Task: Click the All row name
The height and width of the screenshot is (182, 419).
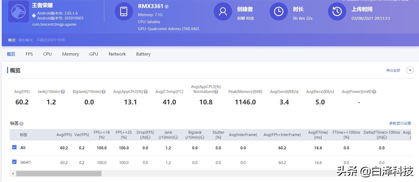Action: click(x=23, y=148)
